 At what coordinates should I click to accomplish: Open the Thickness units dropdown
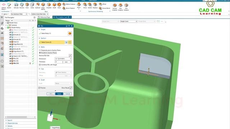pos(70,62)
